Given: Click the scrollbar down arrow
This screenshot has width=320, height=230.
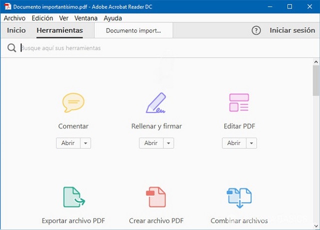Looking at the screenshot, I should click(316, 226).
